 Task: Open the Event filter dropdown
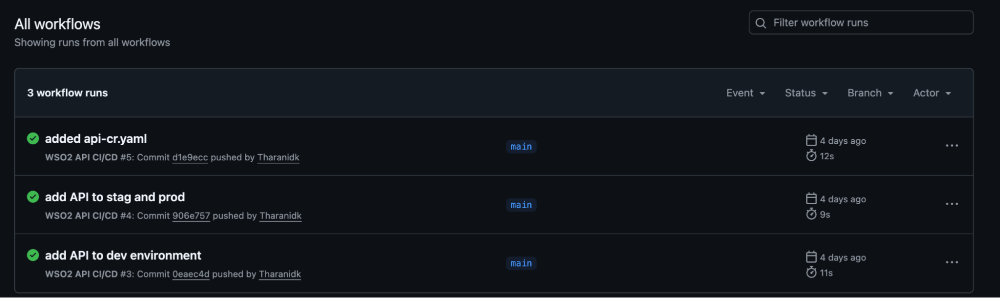click(x=745, y=93)
